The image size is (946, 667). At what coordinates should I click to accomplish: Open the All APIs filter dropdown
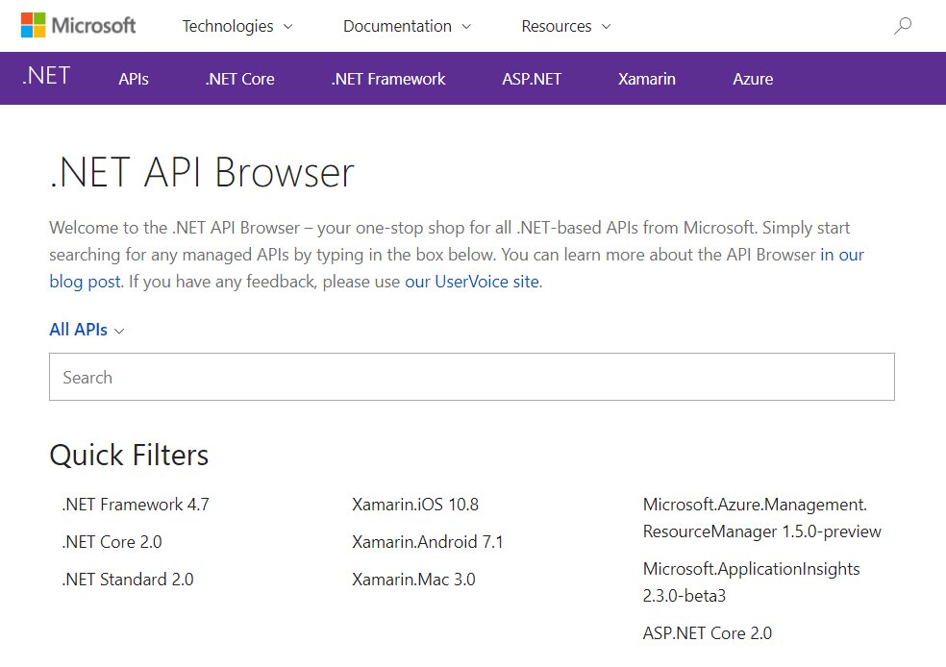pyautogui.click(x=87, y=330)
